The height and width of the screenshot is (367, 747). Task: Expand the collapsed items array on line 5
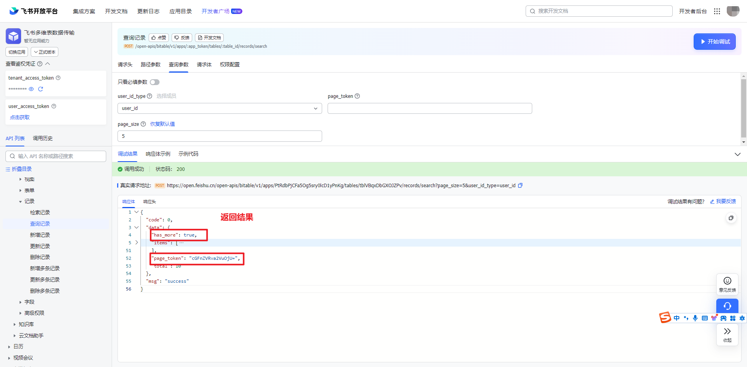coord(137,242)
